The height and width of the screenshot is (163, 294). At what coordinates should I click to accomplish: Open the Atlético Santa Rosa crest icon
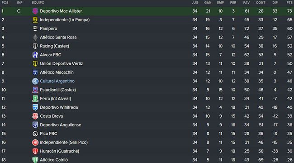point(35,38)
